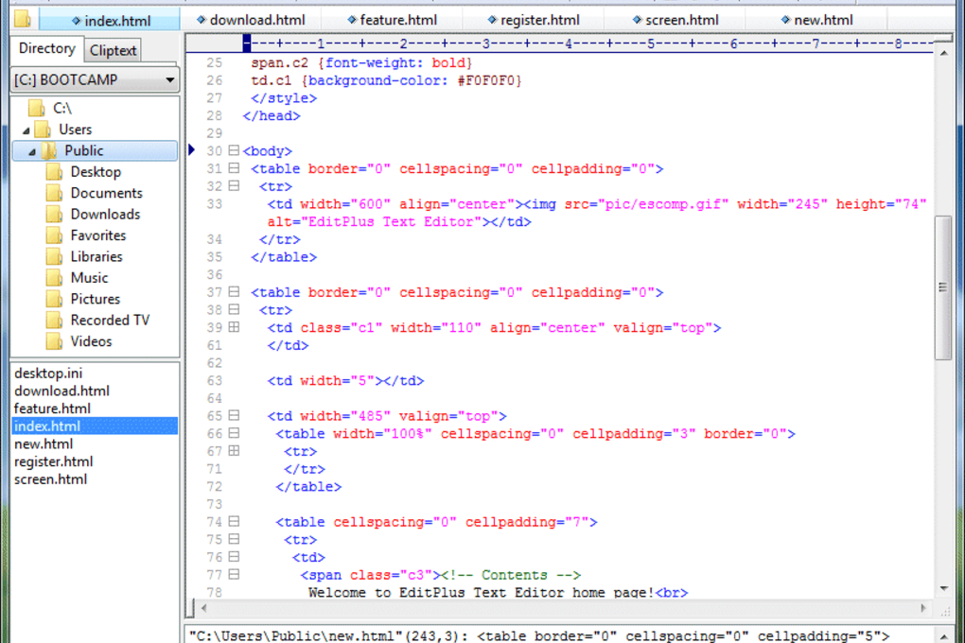Collapse the table fold marker on line 37
The height and width of the screenshot is (643, 965).
(234, 291)
